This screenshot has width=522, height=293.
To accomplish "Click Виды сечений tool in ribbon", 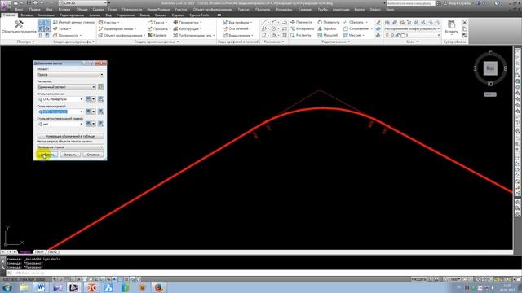I will tap(237, 35).
